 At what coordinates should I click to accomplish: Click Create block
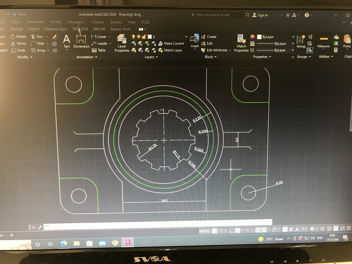pos(209,37)
